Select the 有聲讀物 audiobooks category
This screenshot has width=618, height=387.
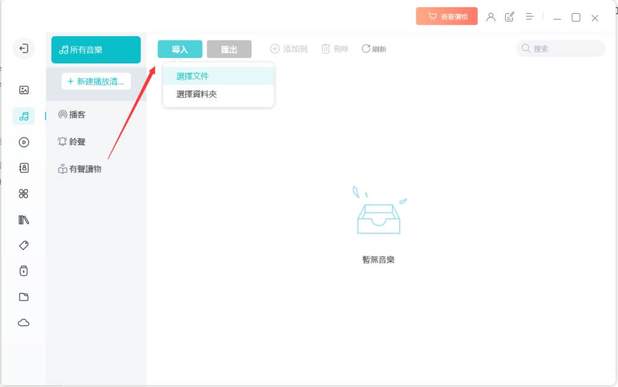[80, 169]
